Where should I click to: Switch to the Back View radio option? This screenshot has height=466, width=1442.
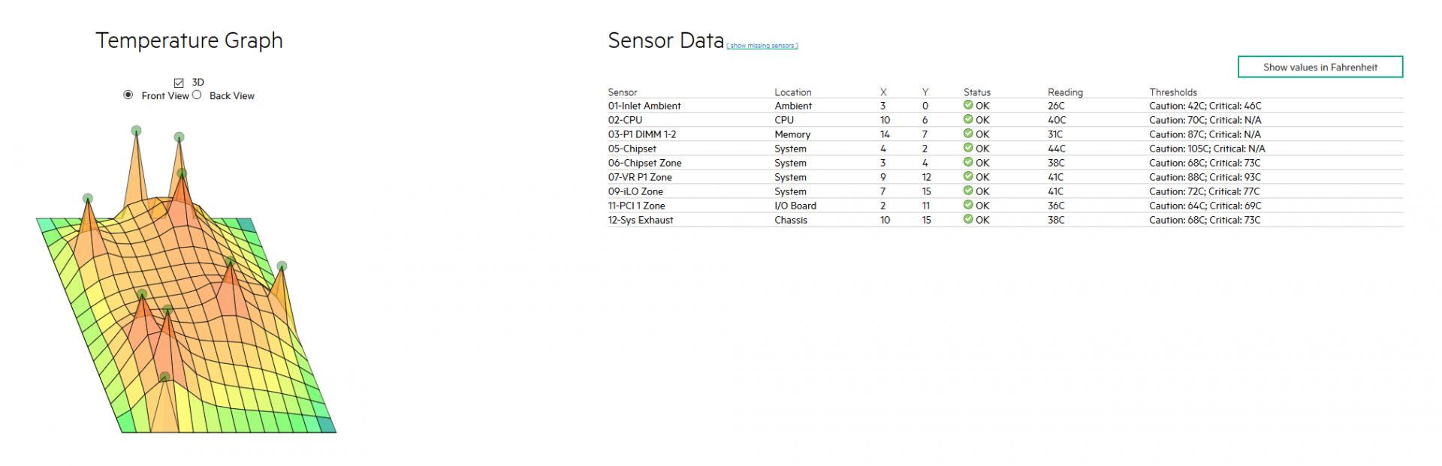point(197,95)
